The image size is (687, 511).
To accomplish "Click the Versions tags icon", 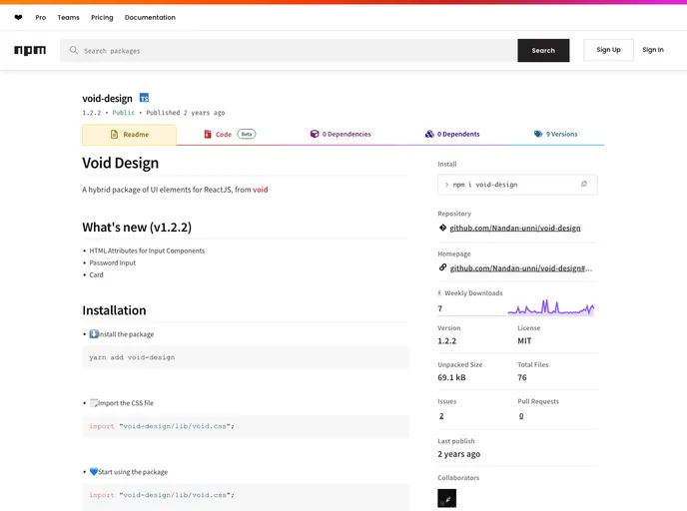I will tap(538, 134).
